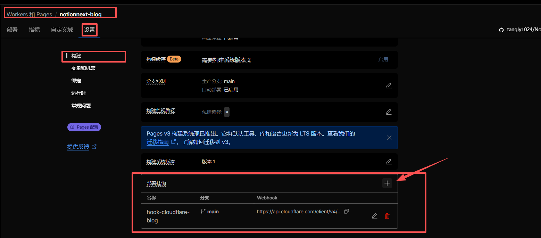Click the Pages 配置 badge
541x238 pixels.
pos(84,127)
